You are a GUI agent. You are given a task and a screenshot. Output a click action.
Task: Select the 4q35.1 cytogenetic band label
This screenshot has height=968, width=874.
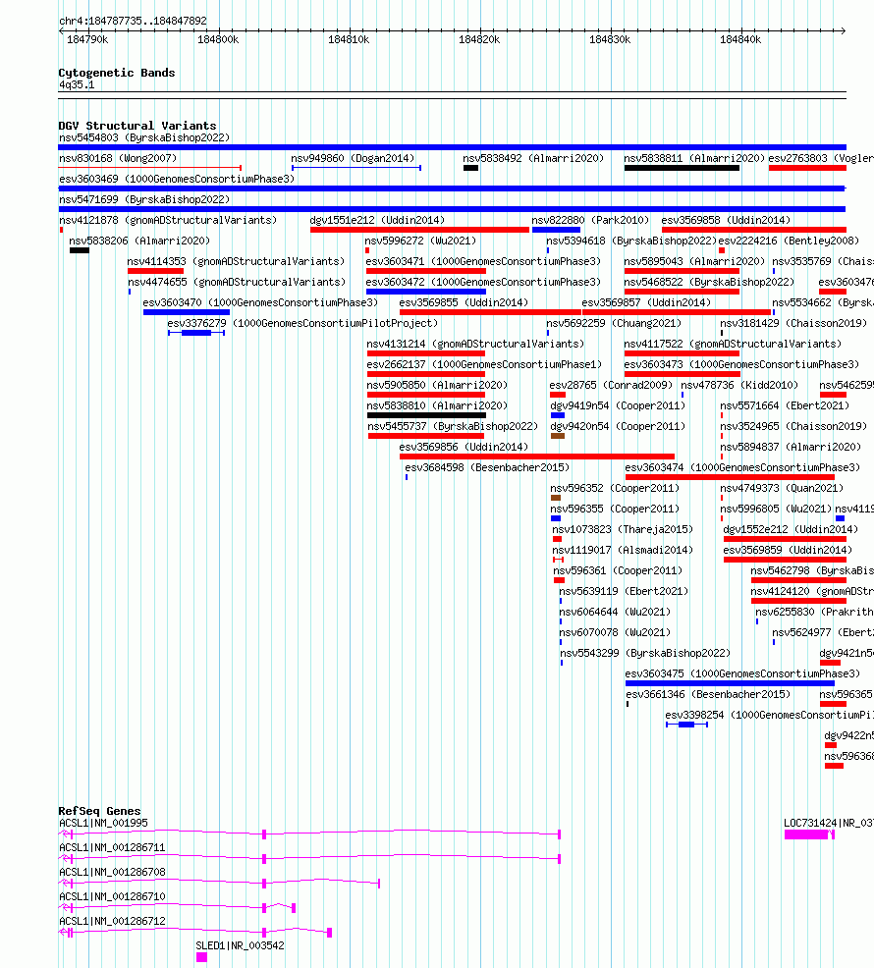tap(77, 84)
